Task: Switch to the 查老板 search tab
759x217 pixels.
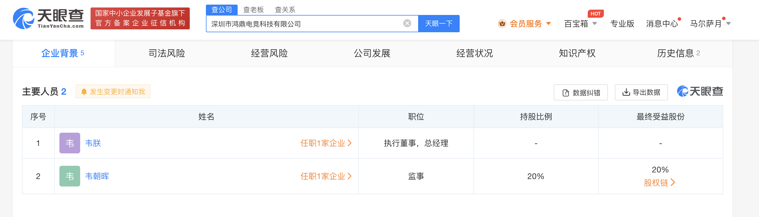Action: click(253, 10)
